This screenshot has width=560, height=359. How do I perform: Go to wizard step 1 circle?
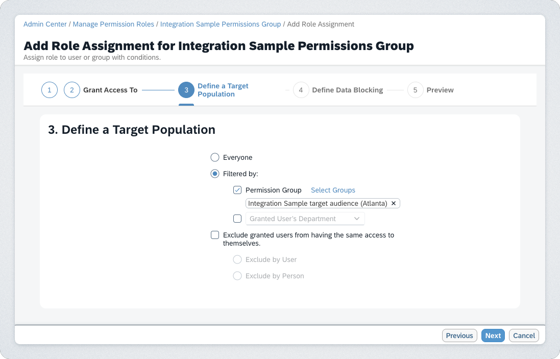pos(50,90)
